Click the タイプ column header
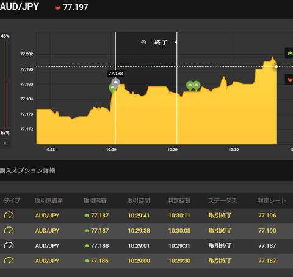This screenshot has height=277, width=293. [x=12, y=201]
